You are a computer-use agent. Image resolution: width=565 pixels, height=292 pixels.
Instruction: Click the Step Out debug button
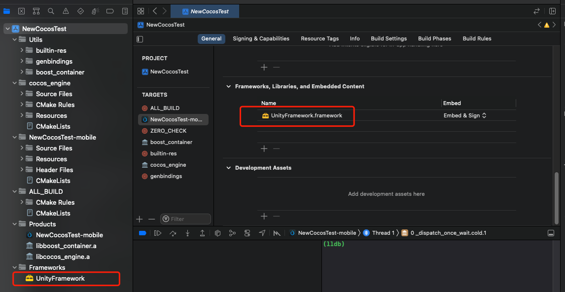[x=203, y=233]
